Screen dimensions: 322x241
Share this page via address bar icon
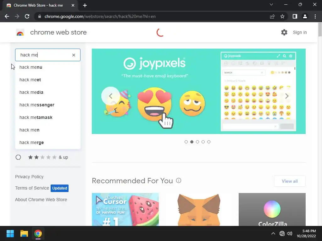pyautogui.click(x=272, y=16)
